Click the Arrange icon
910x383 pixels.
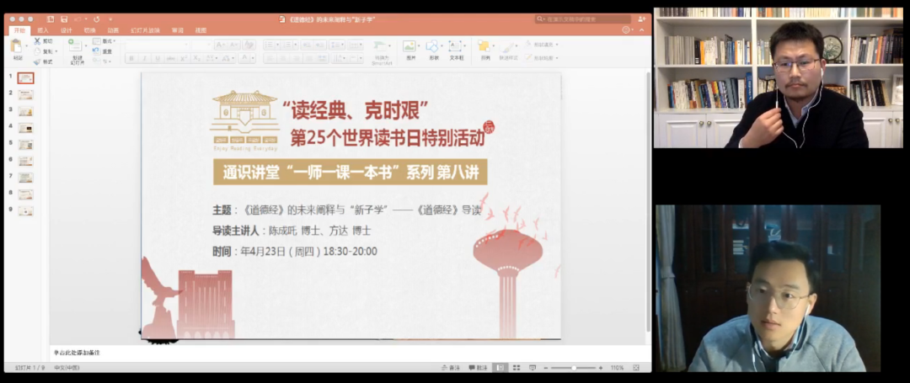click(x=484, y=46)
